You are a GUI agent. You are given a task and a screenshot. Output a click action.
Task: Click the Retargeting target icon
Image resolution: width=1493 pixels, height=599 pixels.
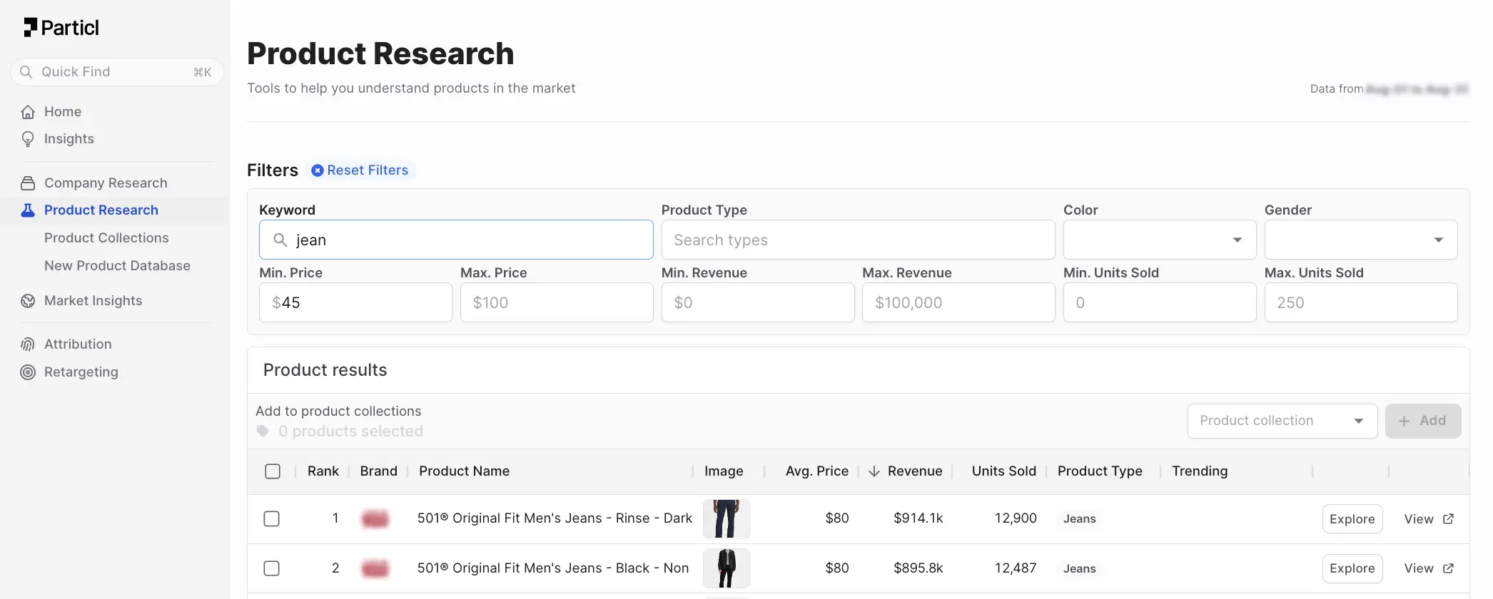[28, 372]
